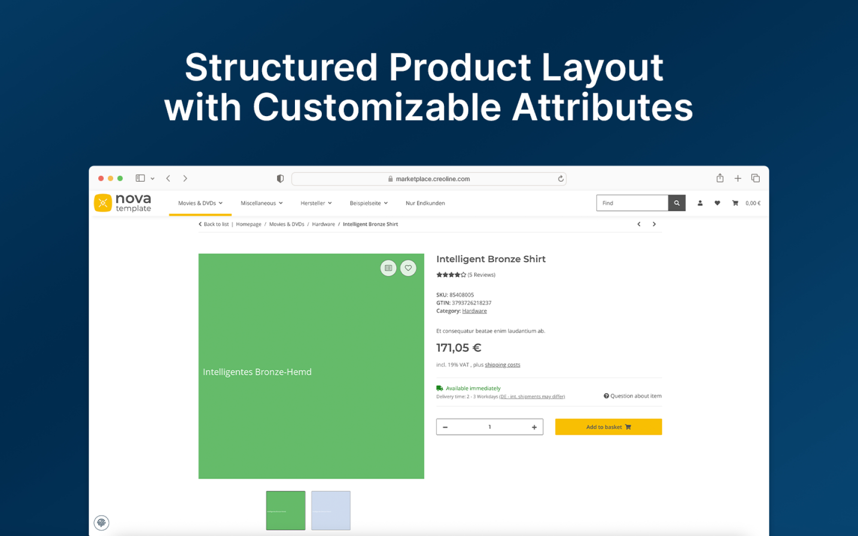The height and width of the screenshot is (536, 858).
Task: Add product to comparison list icon
Action: (x=388, y=268)
